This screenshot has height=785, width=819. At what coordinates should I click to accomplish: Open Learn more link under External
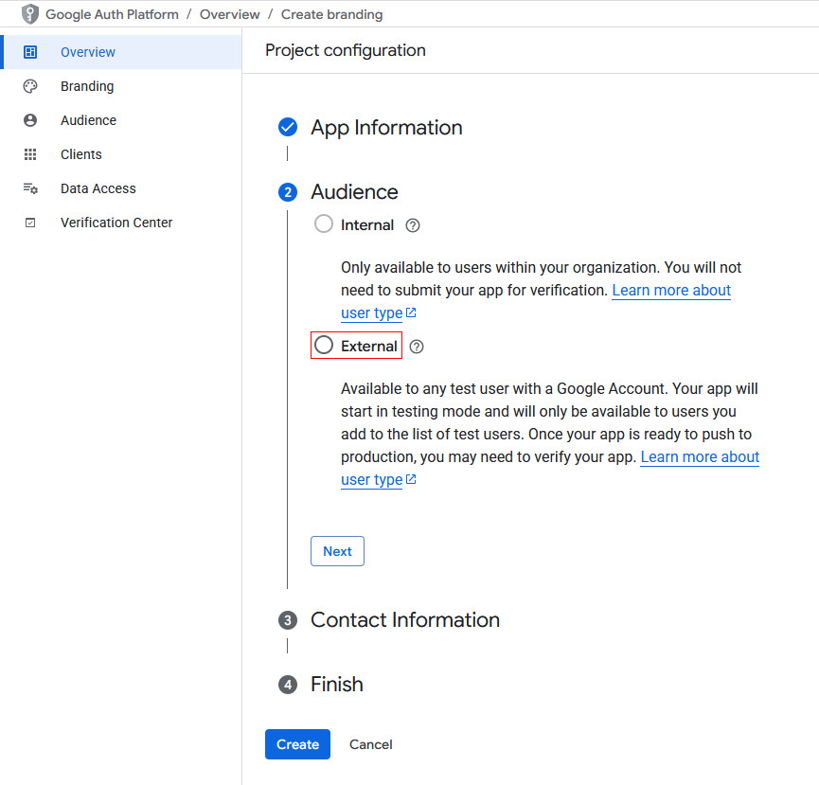pos(699,457)
